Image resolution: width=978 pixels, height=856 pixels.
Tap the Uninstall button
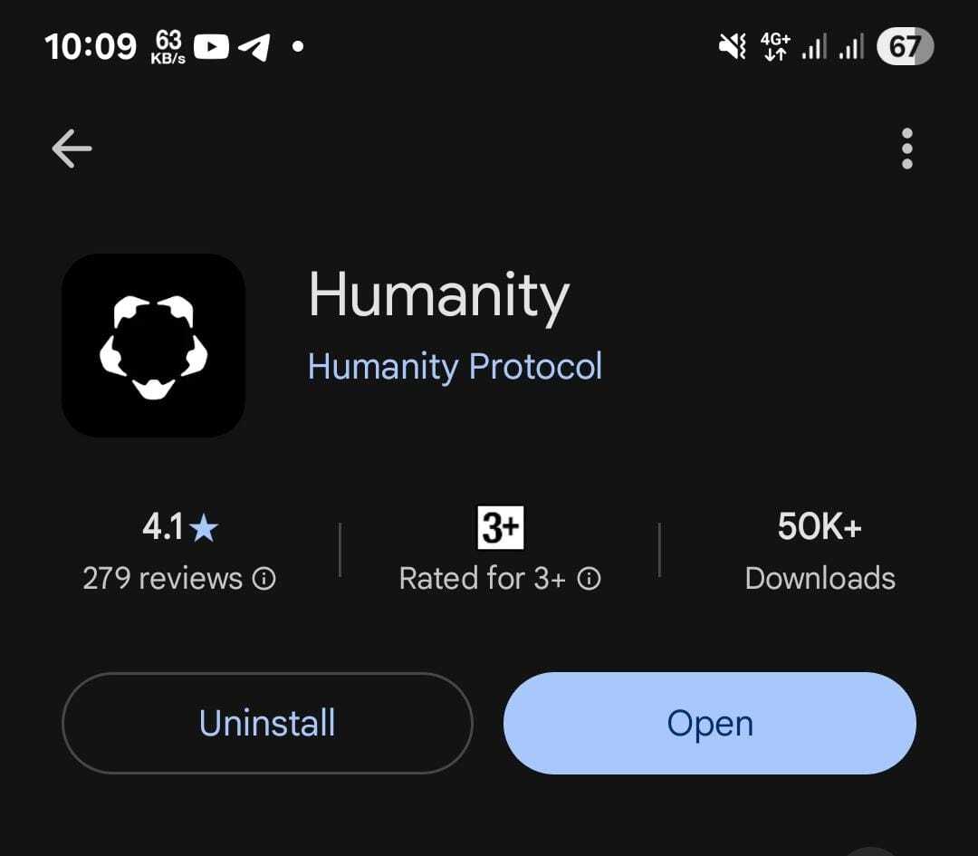click(267, 723)
